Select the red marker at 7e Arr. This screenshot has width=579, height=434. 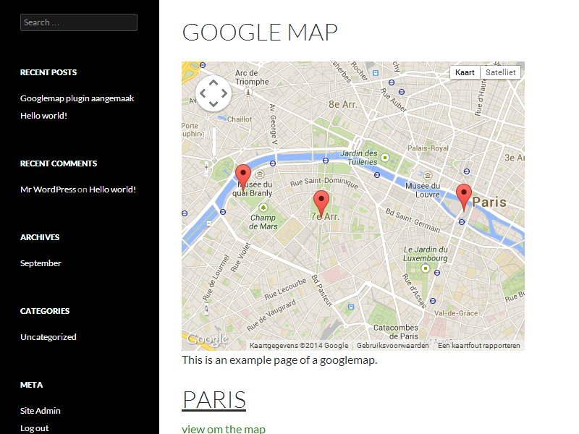point(321,204)
